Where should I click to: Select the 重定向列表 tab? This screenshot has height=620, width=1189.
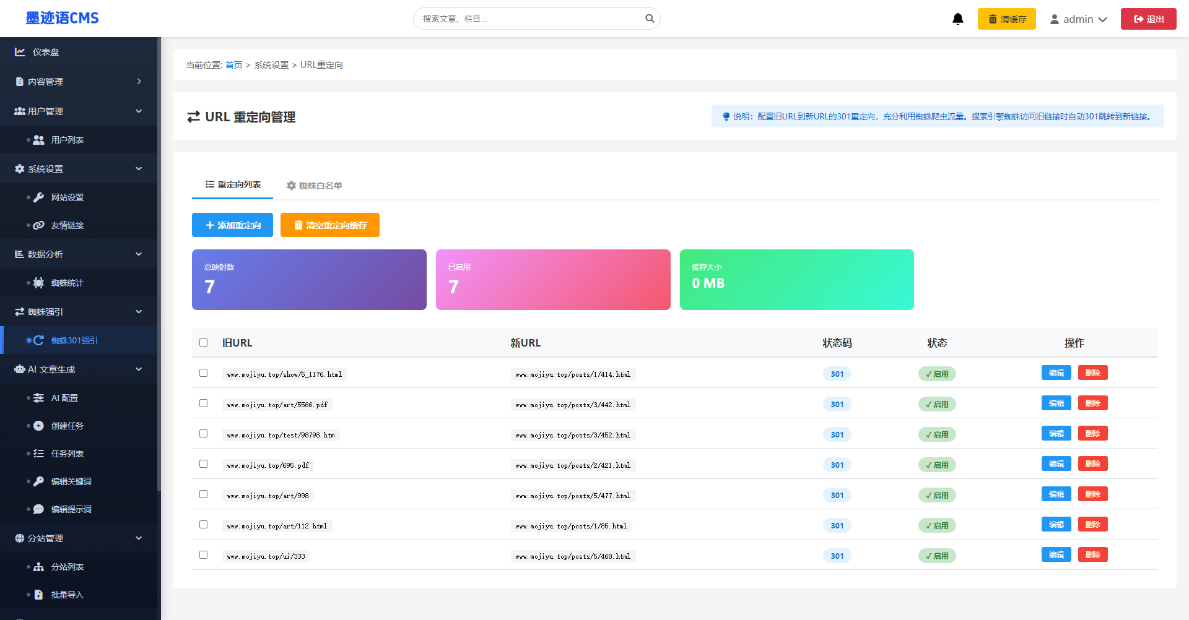[233, 185]
